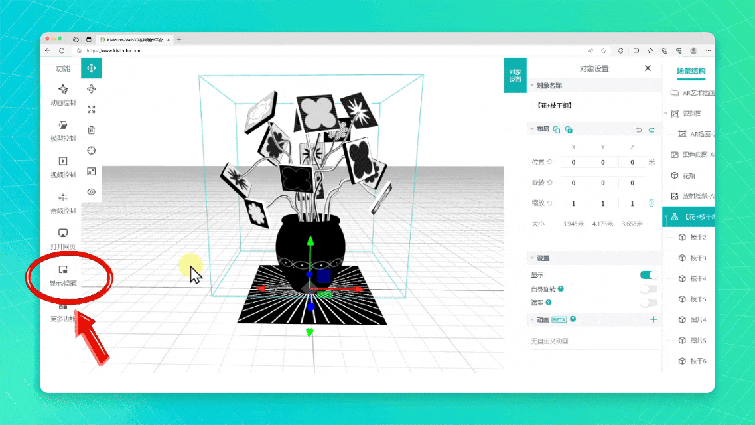Click the trash delete icon

(92, 130)
